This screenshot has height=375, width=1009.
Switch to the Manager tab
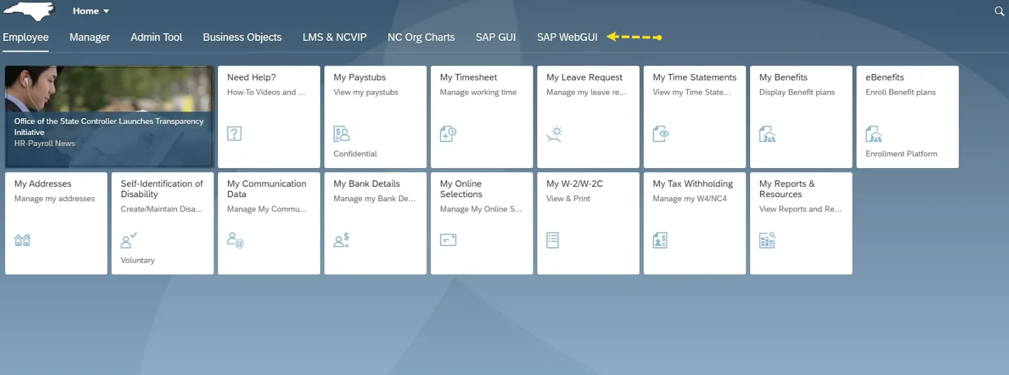point(90,37)
